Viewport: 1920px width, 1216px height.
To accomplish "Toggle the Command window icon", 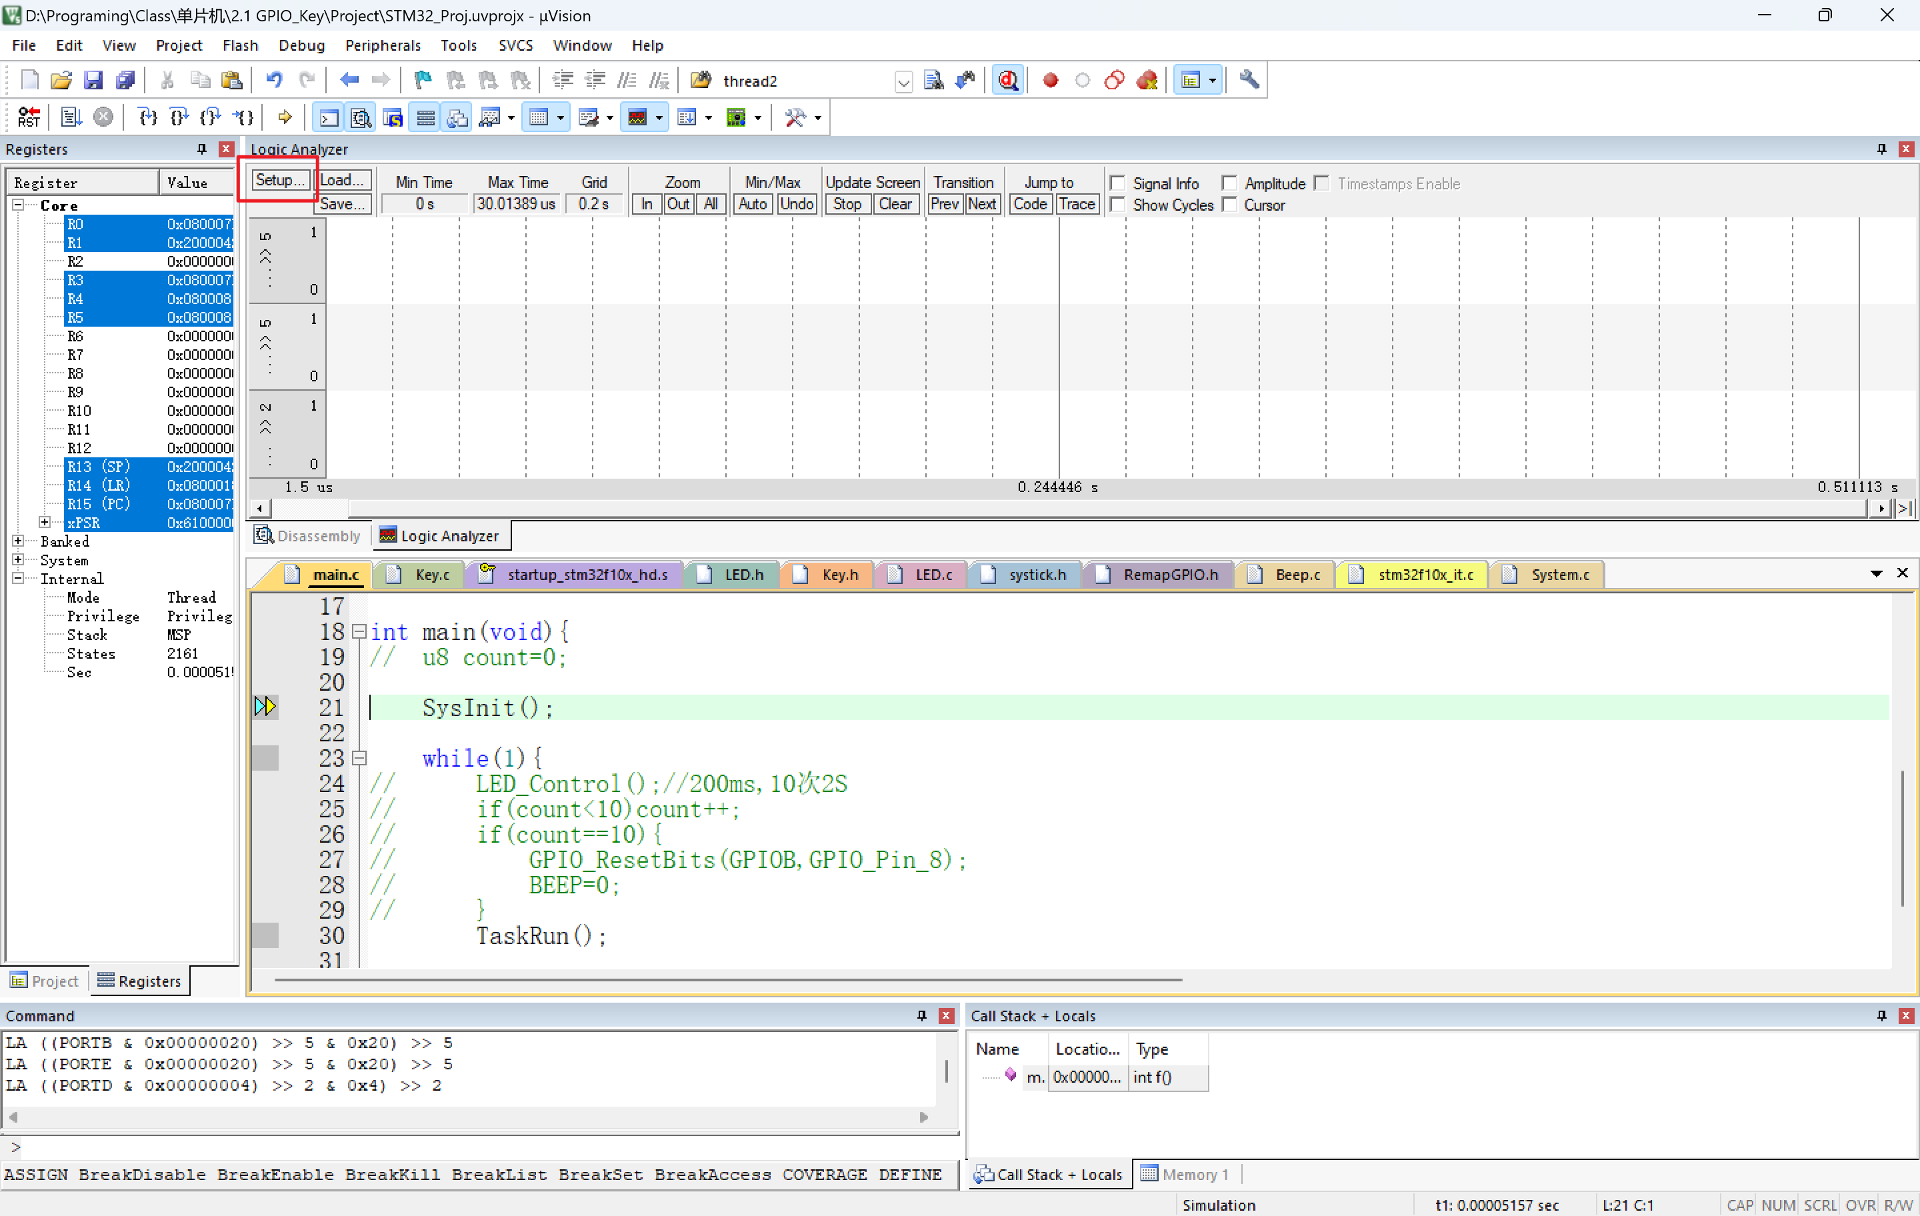I will [x=329, y=118].
